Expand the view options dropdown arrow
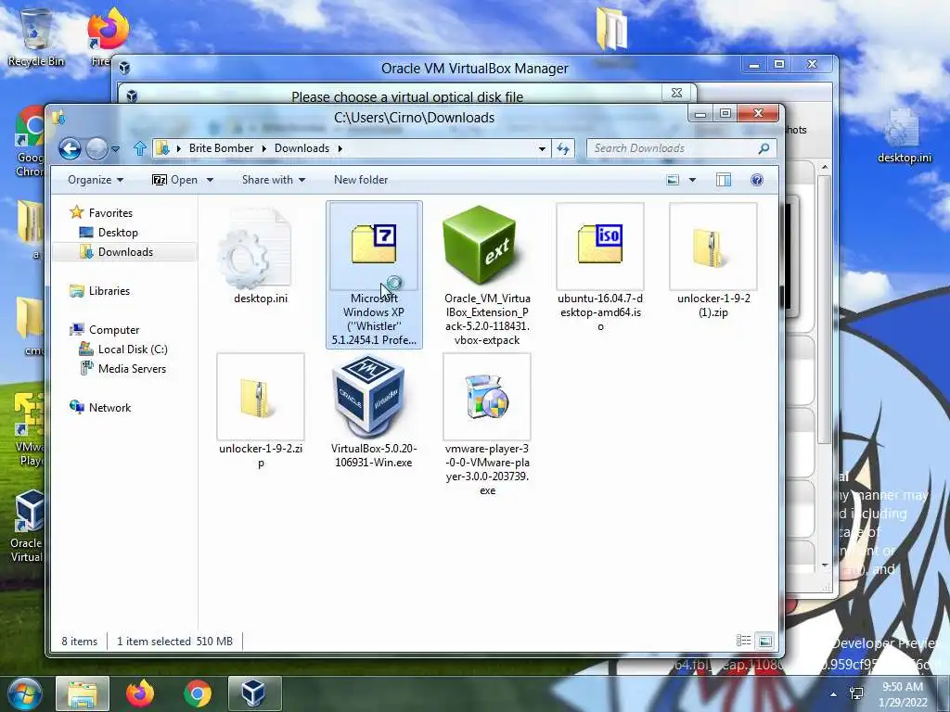The height and width of the screenshot is (712, 950). click(x=692, y=180)
